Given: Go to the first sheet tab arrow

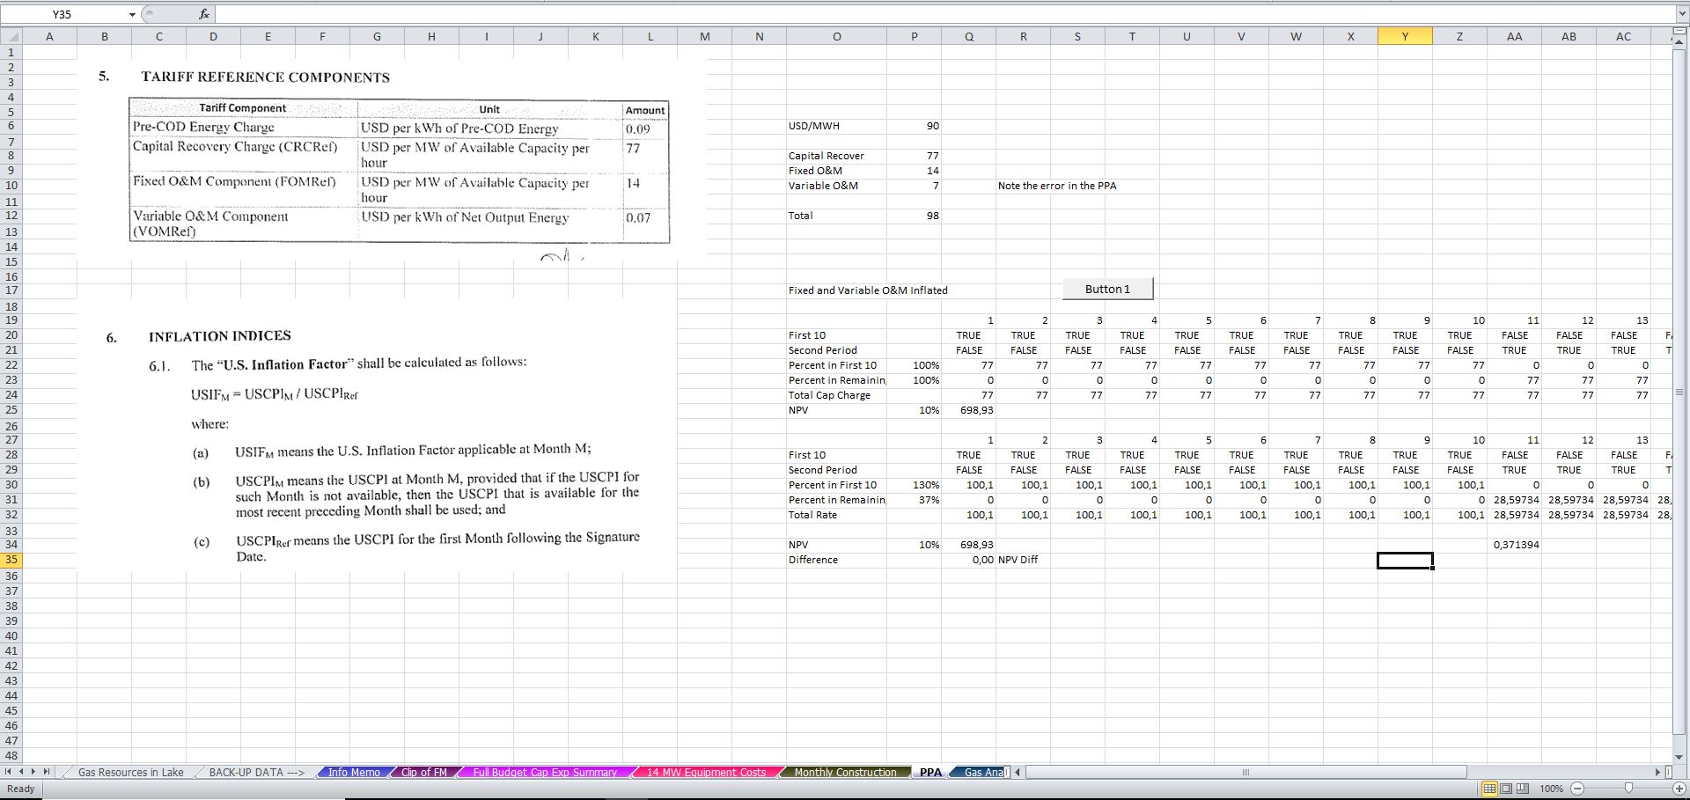Looking at the screenshot, I should [x=9, y=772].
